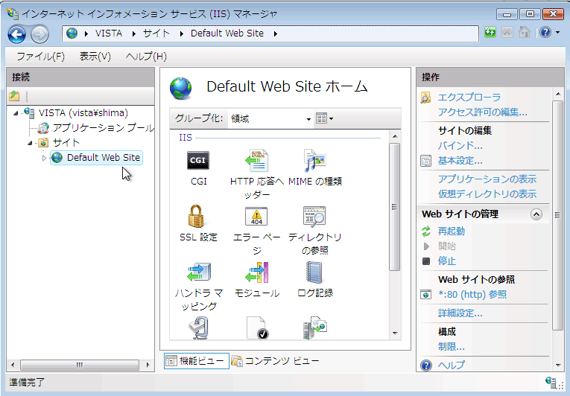Image resolution: width=570 pixels, height=396 pixels.
Task: Click the 再起動 restart link
Action: click(x=452, y=231)
